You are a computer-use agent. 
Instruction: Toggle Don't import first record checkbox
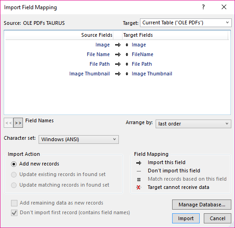coord(14,213)
